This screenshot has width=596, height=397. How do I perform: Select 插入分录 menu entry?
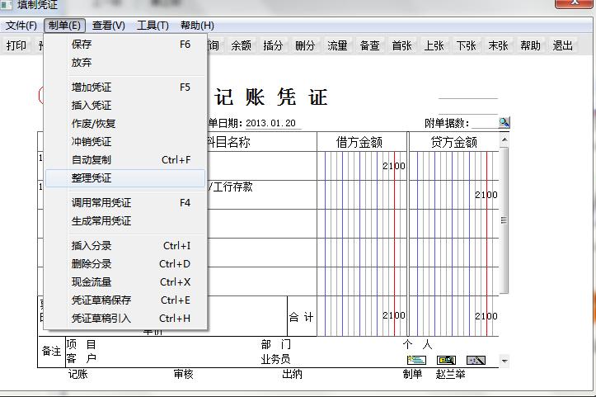(125, 245)
